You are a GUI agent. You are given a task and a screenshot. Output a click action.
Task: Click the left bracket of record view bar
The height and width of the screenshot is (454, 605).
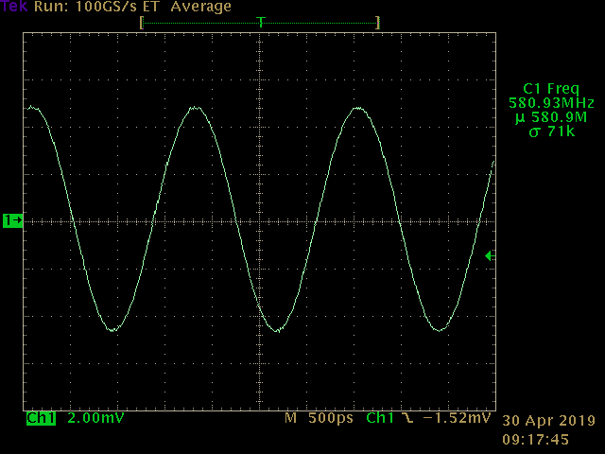pyautogui.click(x=142, y=22)
